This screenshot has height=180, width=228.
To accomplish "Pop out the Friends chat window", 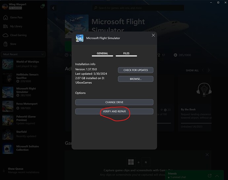I will [210, 176].
